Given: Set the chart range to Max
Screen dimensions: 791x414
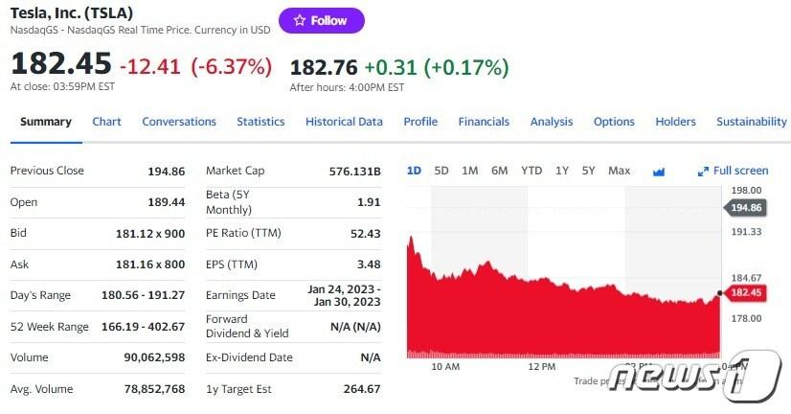Looking at the screenshot, I should 619,171.
